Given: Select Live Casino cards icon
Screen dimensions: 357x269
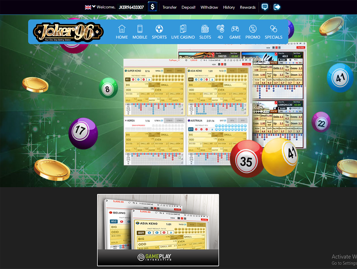Looking at the screenshot, I should coord(183,29).
